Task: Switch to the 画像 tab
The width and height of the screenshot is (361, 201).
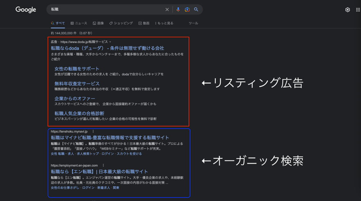Action: click(98, 23)
